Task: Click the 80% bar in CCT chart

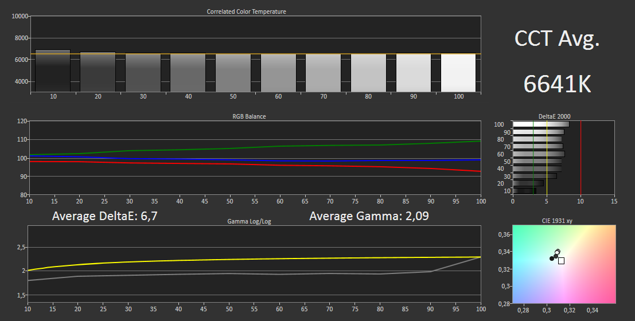Action: pyautogui.click(x=368, y=73)
